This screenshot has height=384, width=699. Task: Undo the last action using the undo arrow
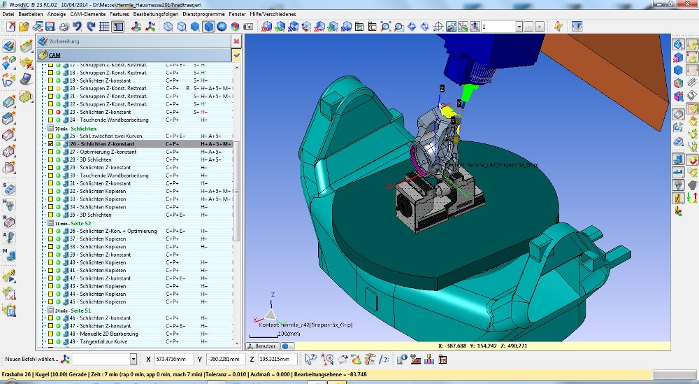(78, 27)
